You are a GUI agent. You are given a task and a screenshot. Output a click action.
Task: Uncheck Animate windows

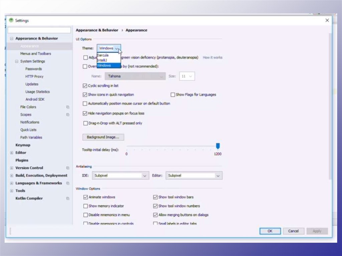(85, 197)
